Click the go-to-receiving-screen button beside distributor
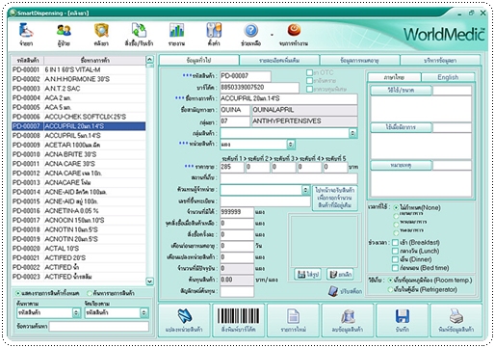Screen dimensions: 495x348 [x=335, y=198]
